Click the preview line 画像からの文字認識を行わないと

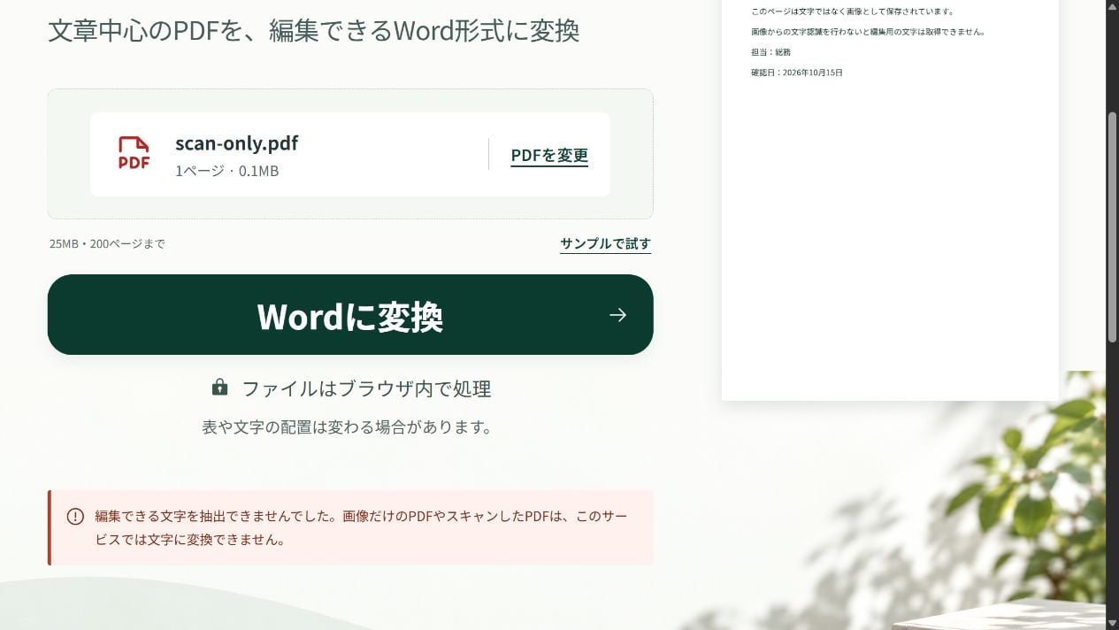click(x=868, y=32)
